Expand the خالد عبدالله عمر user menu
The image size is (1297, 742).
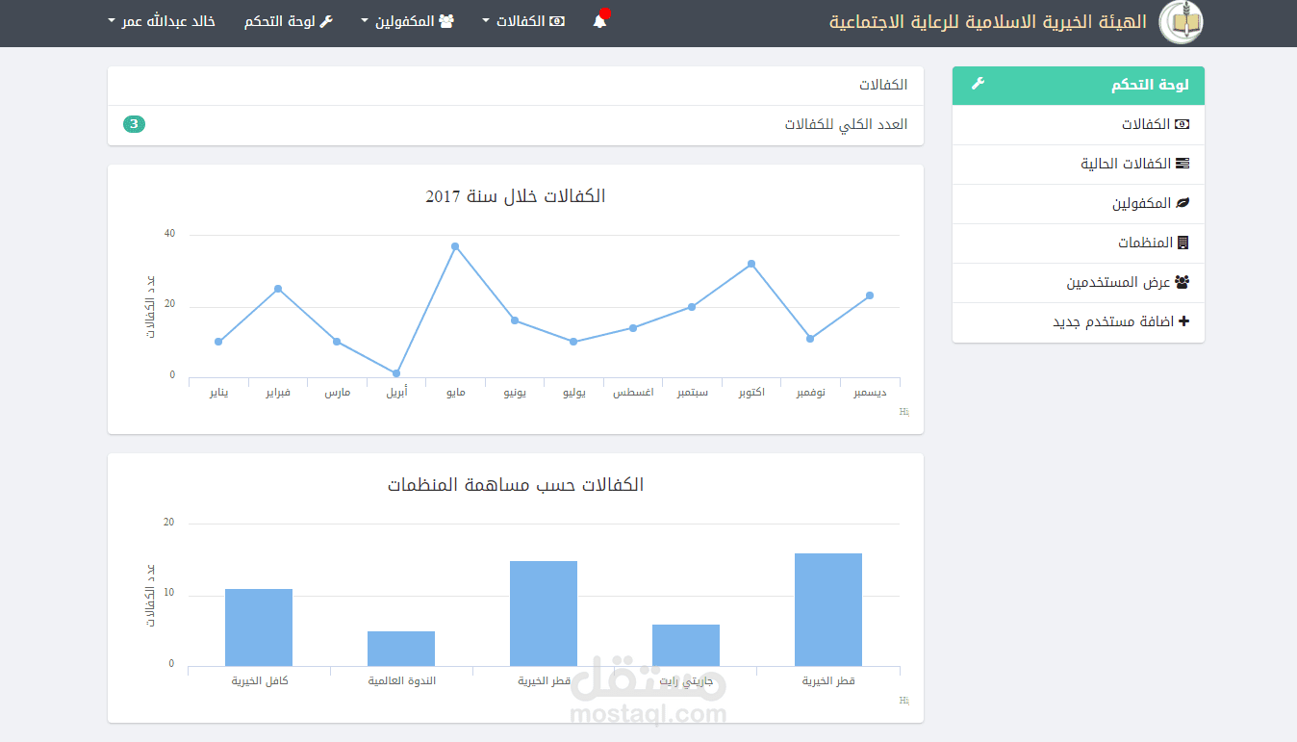pyautogui.click(x=162, y=21)
